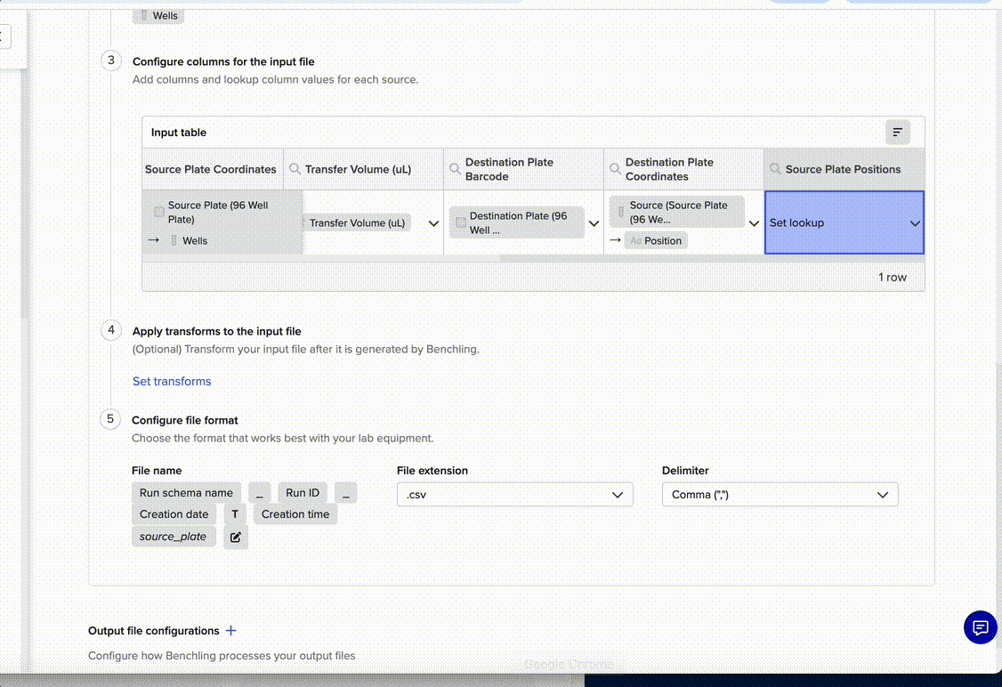The image size is (1002, 687).
Task: Click the Set transforms link
Action: pyautogui.click(x=172, y=381)
